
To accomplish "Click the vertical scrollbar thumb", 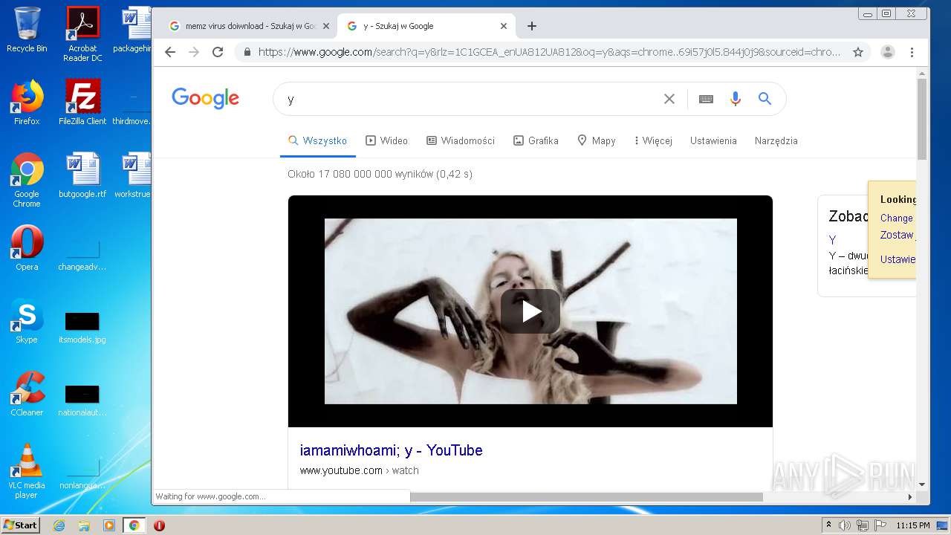I will 922,119.
